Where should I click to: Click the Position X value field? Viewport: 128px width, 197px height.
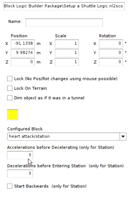tap(23, 44)
